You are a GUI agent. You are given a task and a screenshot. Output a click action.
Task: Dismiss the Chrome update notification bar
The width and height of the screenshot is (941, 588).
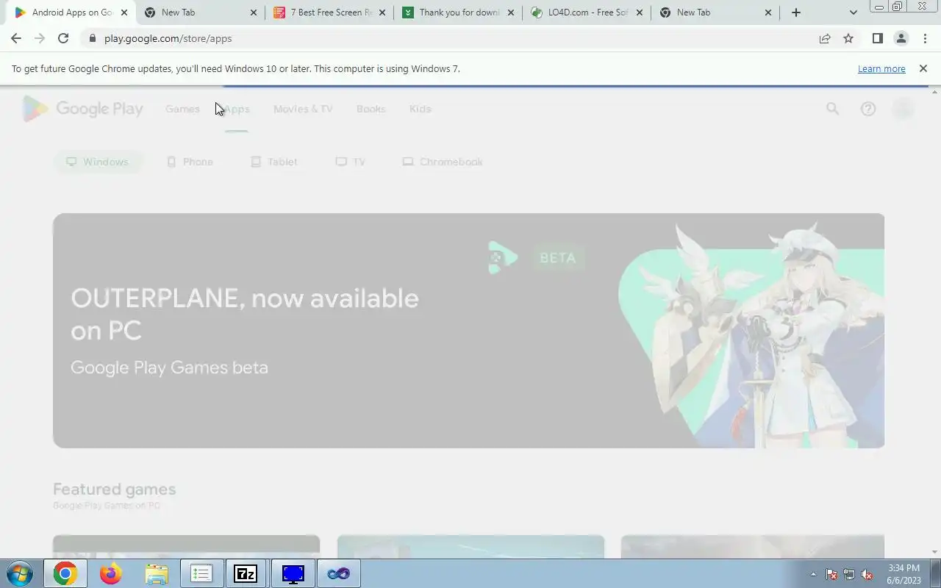tap(923, 68)
